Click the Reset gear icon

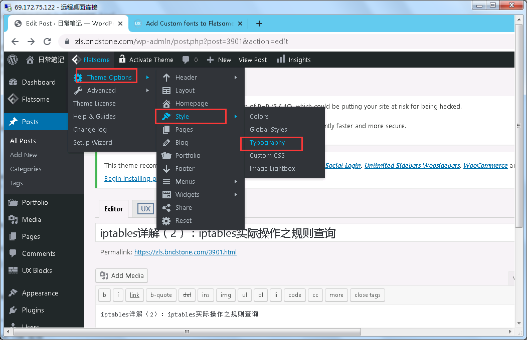point(166,221)
